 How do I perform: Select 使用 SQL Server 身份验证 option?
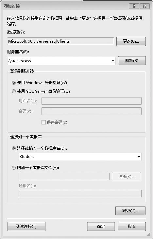(14, 91)
